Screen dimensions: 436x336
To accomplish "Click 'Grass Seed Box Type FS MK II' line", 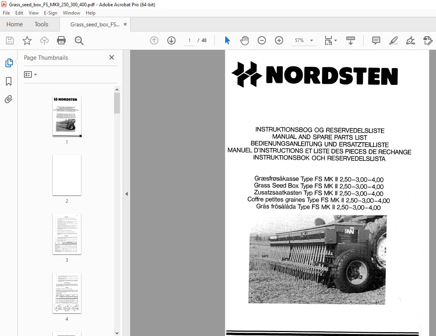I will (x=319, y=185).
